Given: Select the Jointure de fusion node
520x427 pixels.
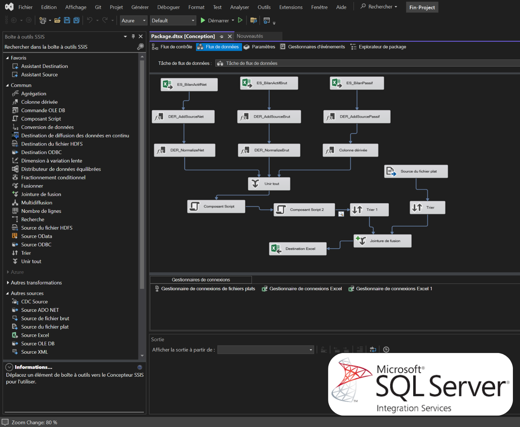Looking at the screenshot, I should [x=382, y=241].
